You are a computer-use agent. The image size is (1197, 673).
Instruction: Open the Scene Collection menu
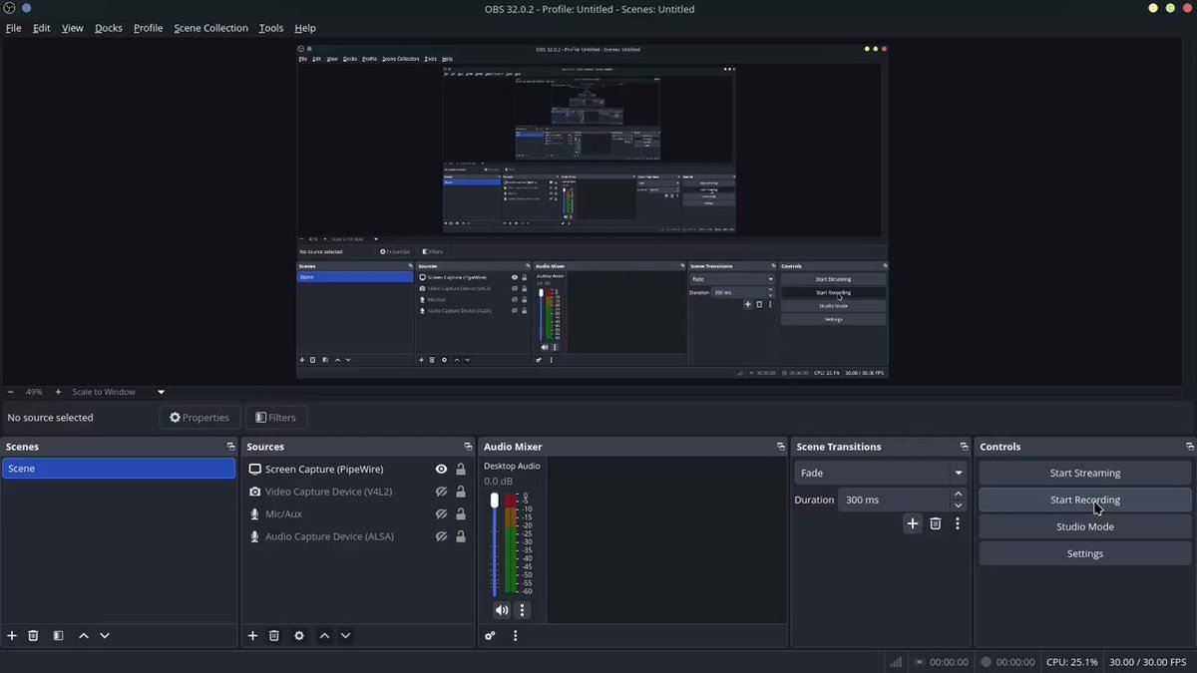210,28
